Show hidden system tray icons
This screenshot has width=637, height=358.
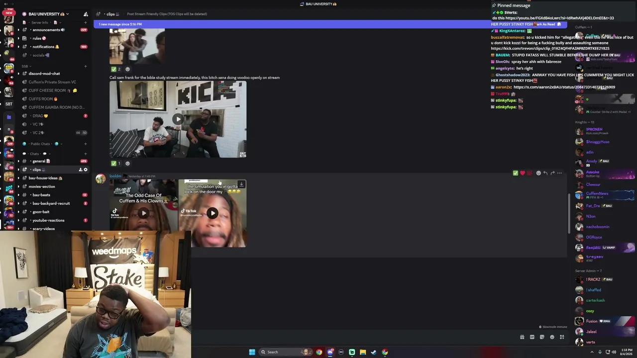coord(592,352)
